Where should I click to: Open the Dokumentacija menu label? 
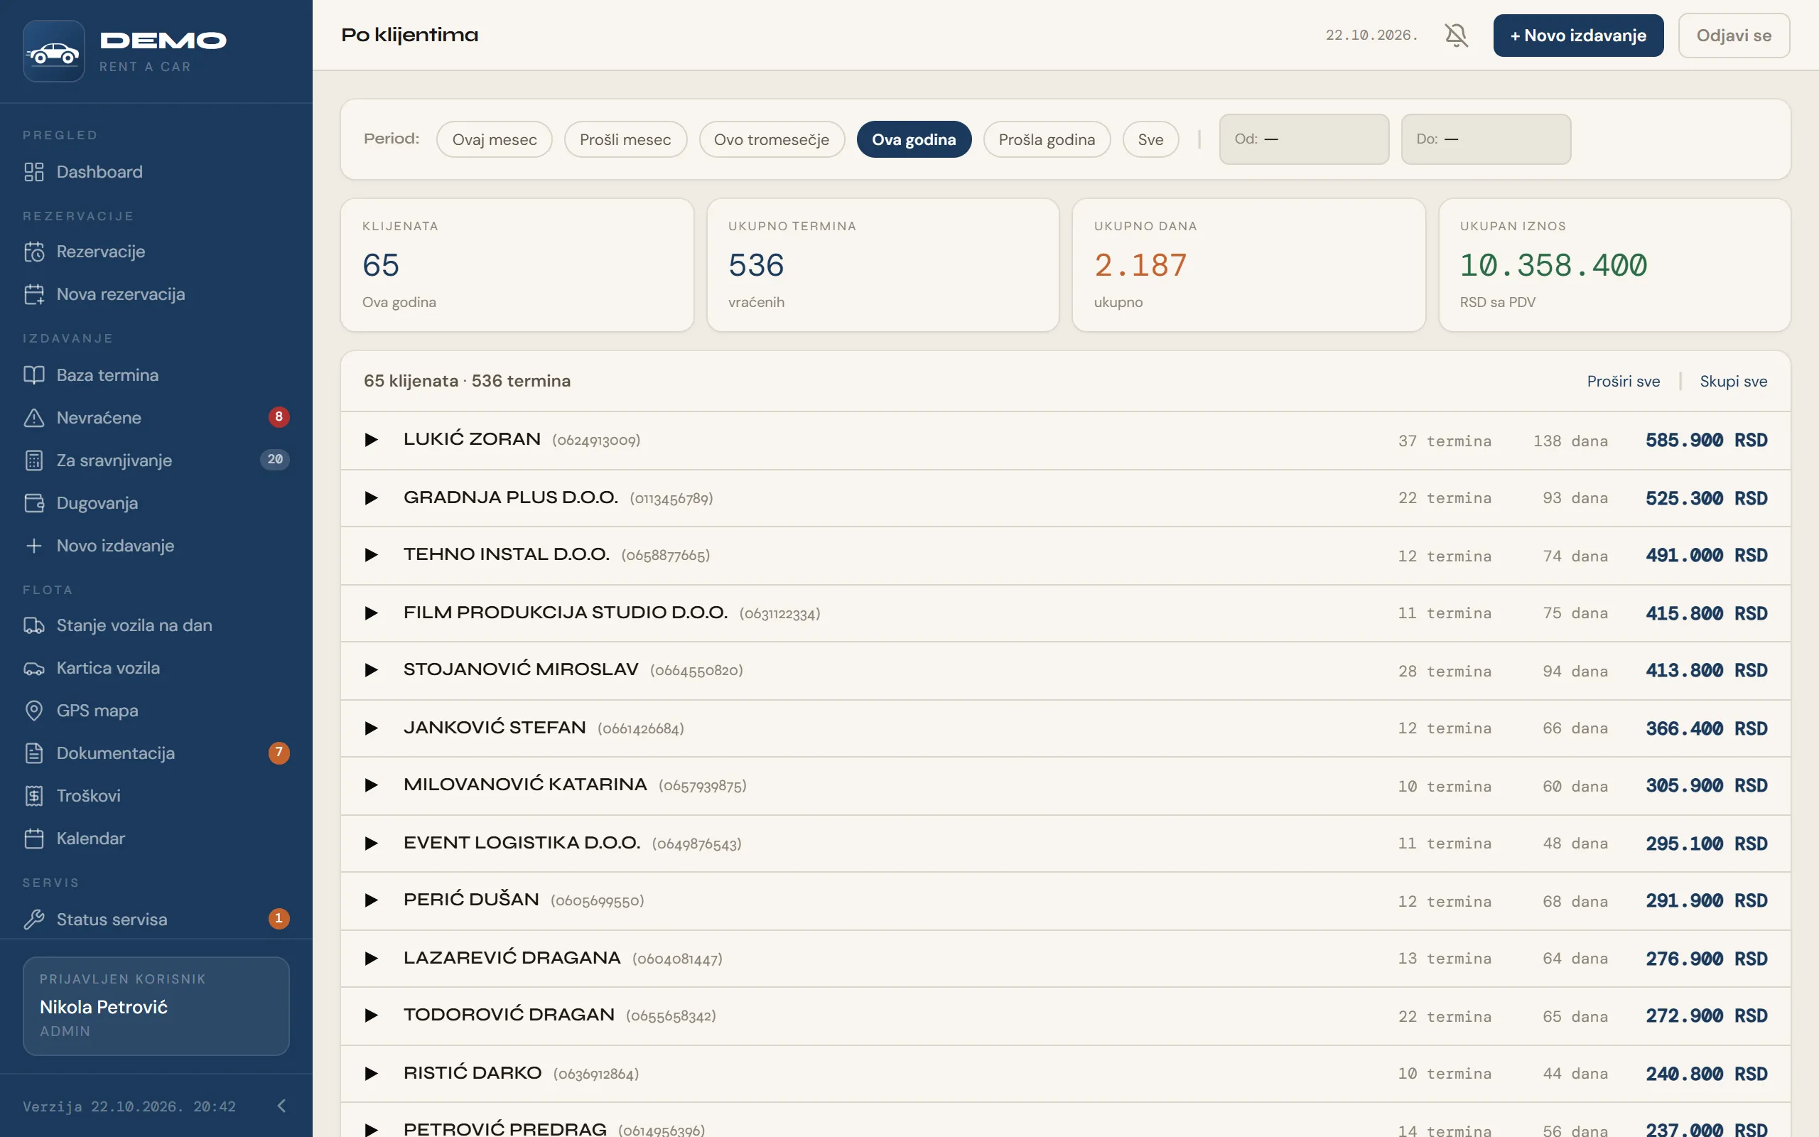[x=116, y=753]
